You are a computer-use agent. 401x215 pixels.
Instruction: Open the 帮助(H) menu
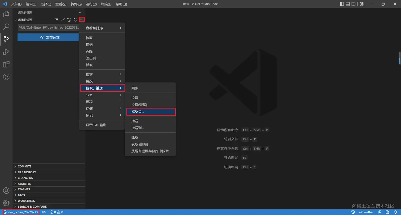pyautogui.click(x=121, y=4)
